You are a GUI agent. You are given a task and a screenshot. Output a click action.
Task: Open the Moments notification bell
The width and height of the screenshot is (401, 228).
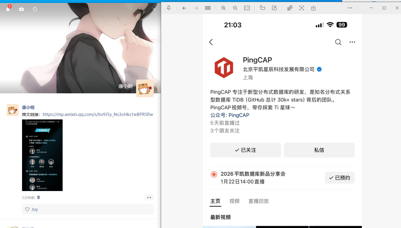(8, 9)
